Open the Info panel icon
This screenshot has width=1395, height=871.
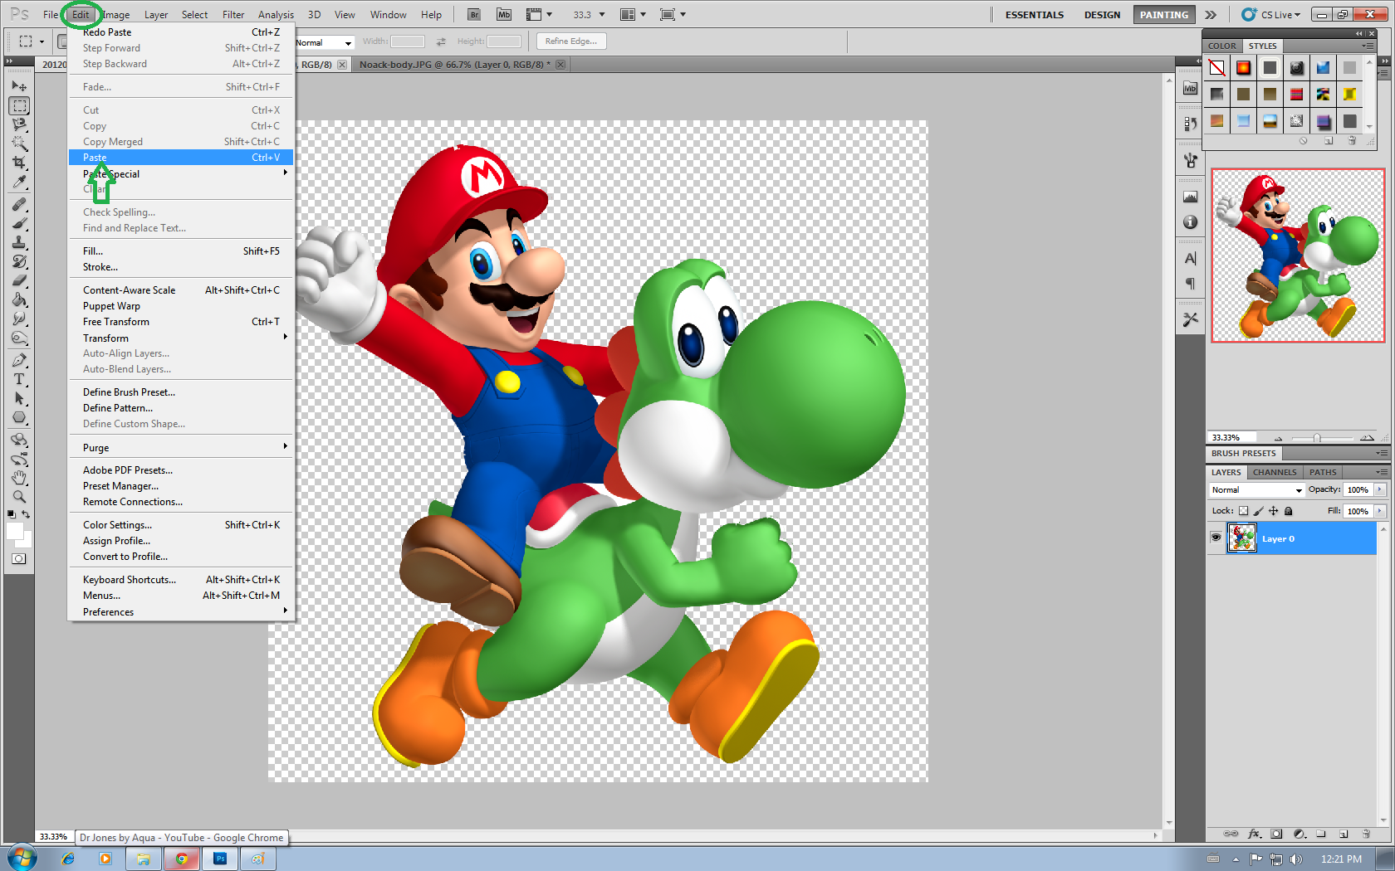(1190, 222)
